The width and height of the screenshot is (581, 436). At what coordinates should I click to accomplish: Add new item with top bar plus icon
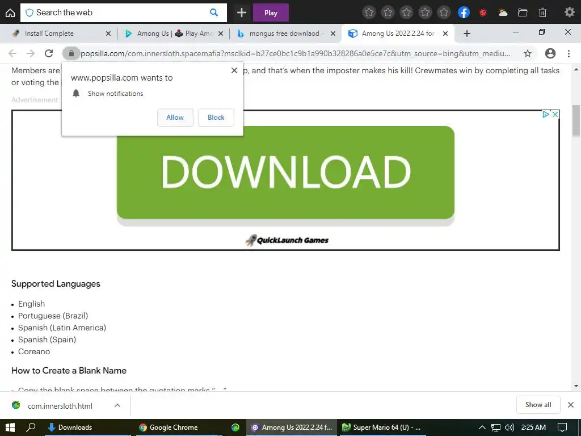coord(242,12)
